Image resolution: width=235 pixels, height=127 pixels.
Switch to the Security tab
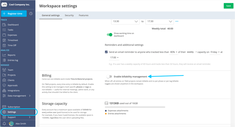69,15
